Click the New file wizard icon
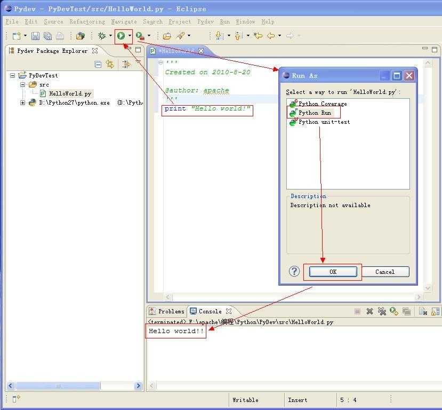Image resolution: width=442 pixels, height=410 pixels. click(17, 36)
